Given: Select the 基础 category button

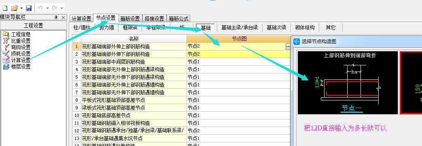Looking at the screenshot, I should 206,28.
